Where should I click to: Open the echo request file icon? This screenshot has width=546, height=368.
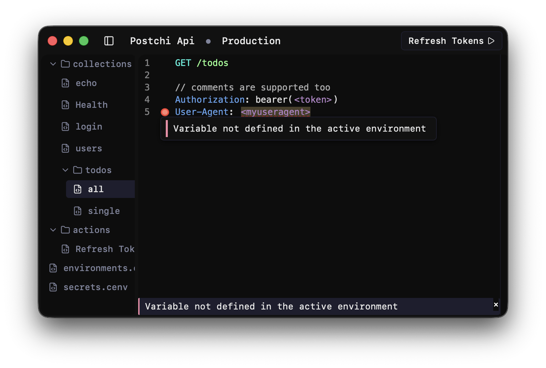pyautogui.click(x=66, y=83)
